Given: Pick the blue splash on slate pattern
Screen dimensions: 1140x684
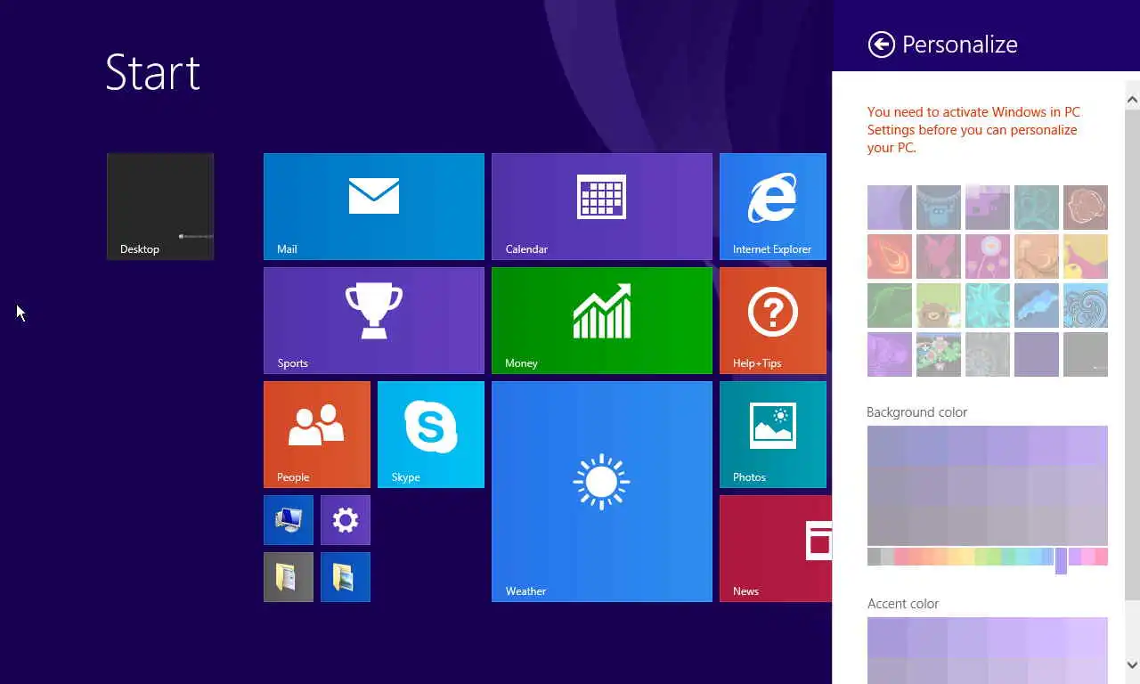Looking at the screenshot, I should (1037, 305).
